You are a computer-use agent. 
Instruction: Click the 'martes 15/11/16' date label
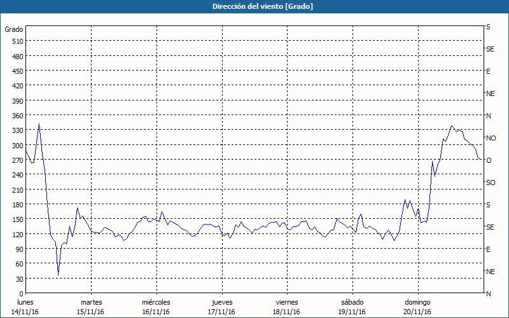91,307
